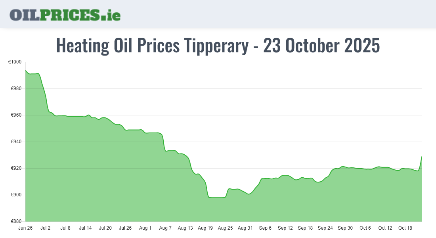
Task: Click the €960 price axis label
Action: (17, 115)
